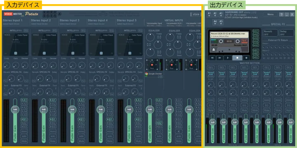Toggle the Reverb OFF special FX button
This screenshot has width=297, height=148.
pos(270,33)
